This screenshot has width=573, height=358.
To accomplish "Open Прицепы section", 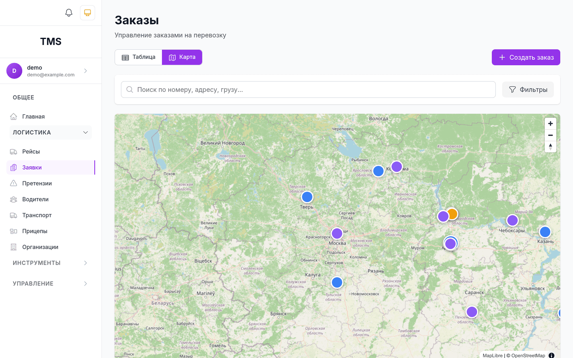I will 51,231.
